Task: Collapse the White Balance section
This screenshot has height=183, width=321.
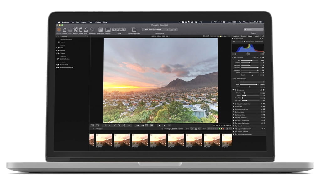Action: tap(233, 79)
